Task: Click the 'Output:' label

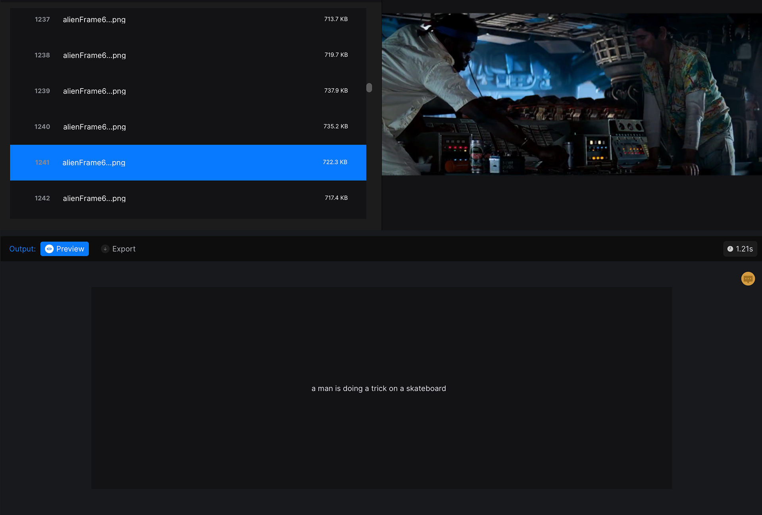Action: click(x=22, y=249)
